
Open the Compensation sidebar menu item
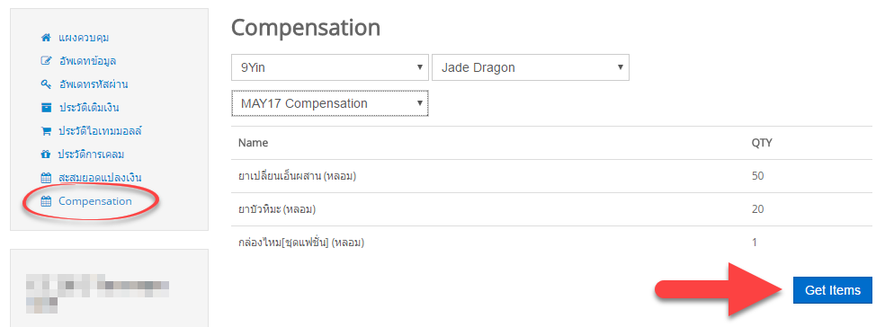94,201
